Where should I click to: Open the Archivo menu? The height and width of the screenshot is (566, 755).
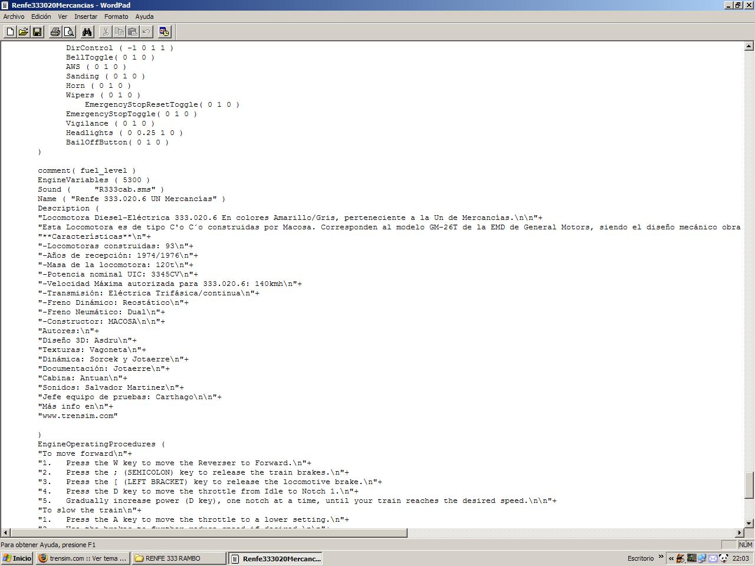[x=14, y=17]
